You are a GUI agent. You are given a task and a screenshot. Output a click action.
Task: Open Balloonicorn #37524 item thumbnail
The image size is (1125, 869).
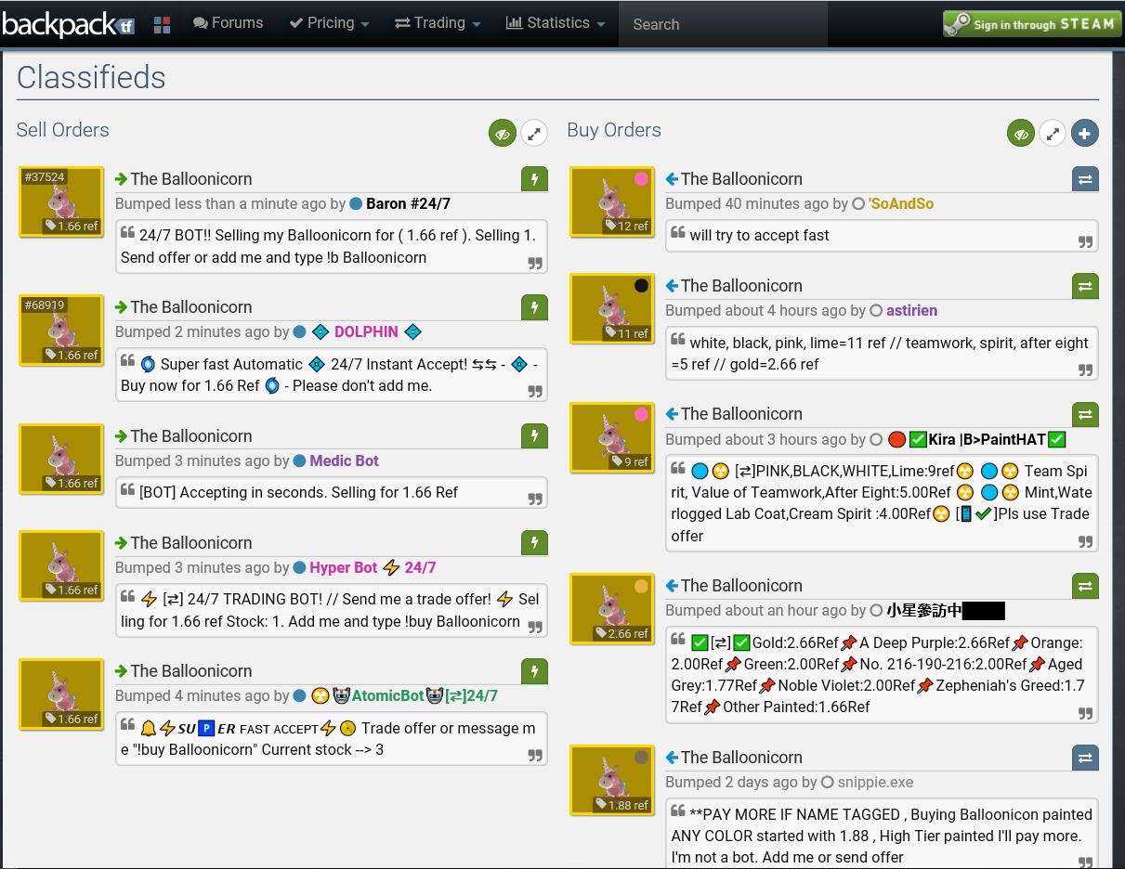click(x=60, y=202)
